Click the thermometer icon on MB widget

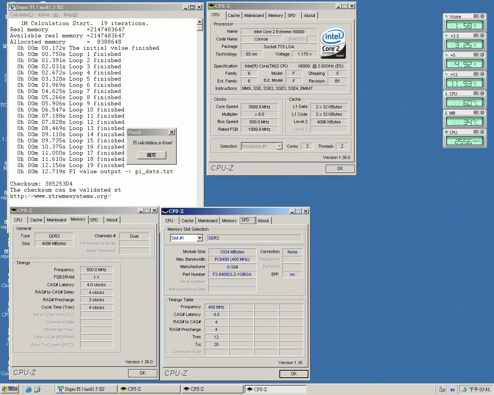(446, 113)
